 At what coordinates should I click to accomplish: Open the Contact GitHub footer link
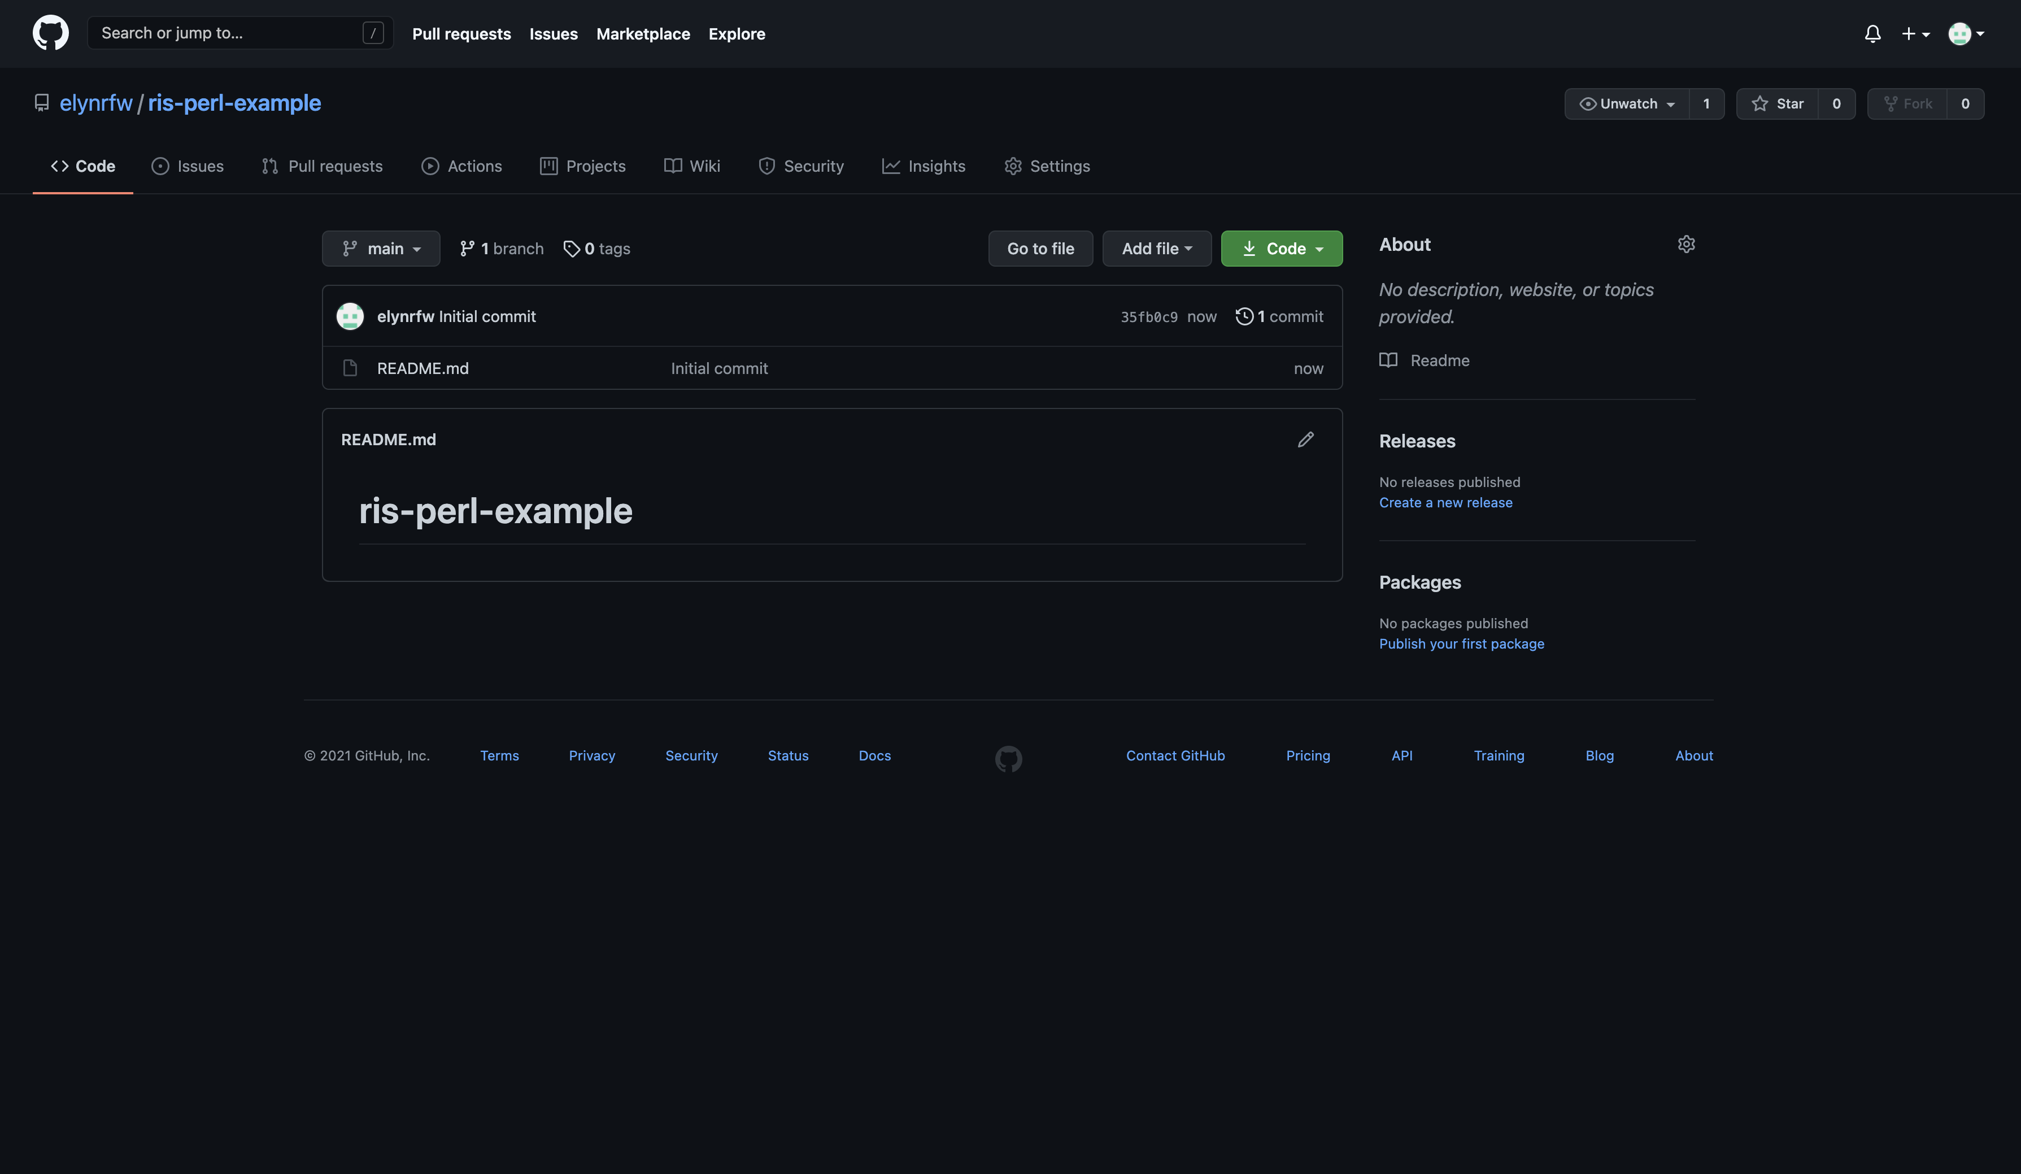pos(1175,755)
